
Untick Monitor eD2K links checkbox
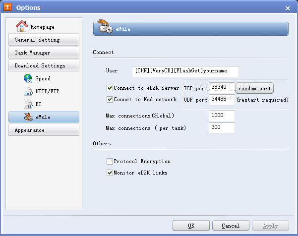tap(110, 173)
